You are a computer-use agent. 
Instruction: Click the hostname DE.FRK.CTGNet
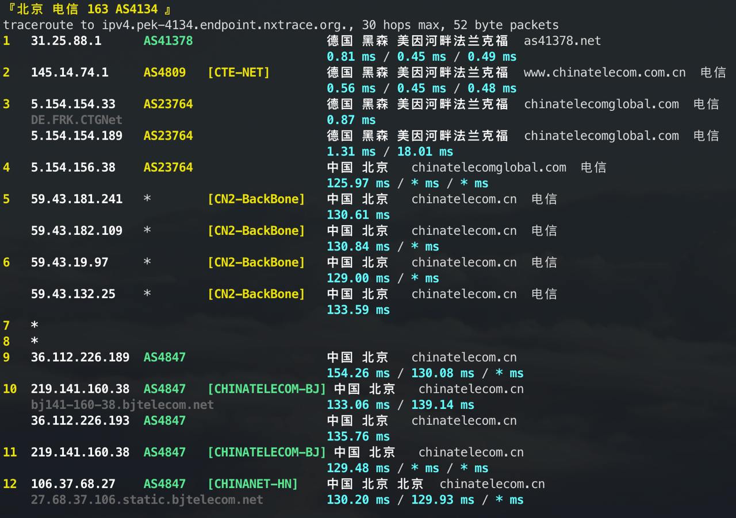click(77, 119)
